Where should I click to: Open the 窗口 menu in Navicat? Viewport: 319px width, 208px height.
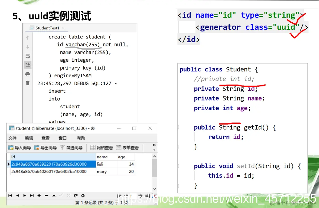pyautogui.click(x=63, y=138)
